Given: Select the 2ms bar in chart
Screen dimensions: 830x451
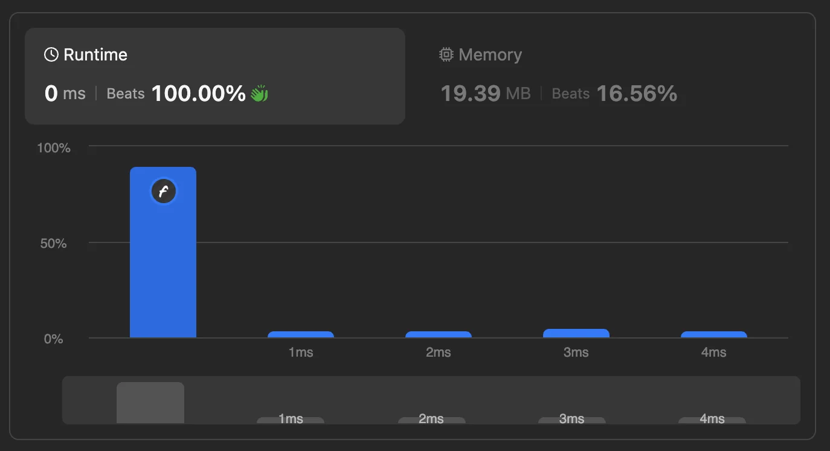Looking at the screenshot, I should point(439,334).
